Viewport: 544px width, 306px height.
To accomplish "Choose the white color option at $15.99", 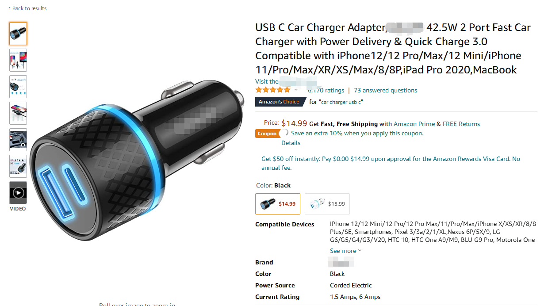I will [x=327, y=203].
